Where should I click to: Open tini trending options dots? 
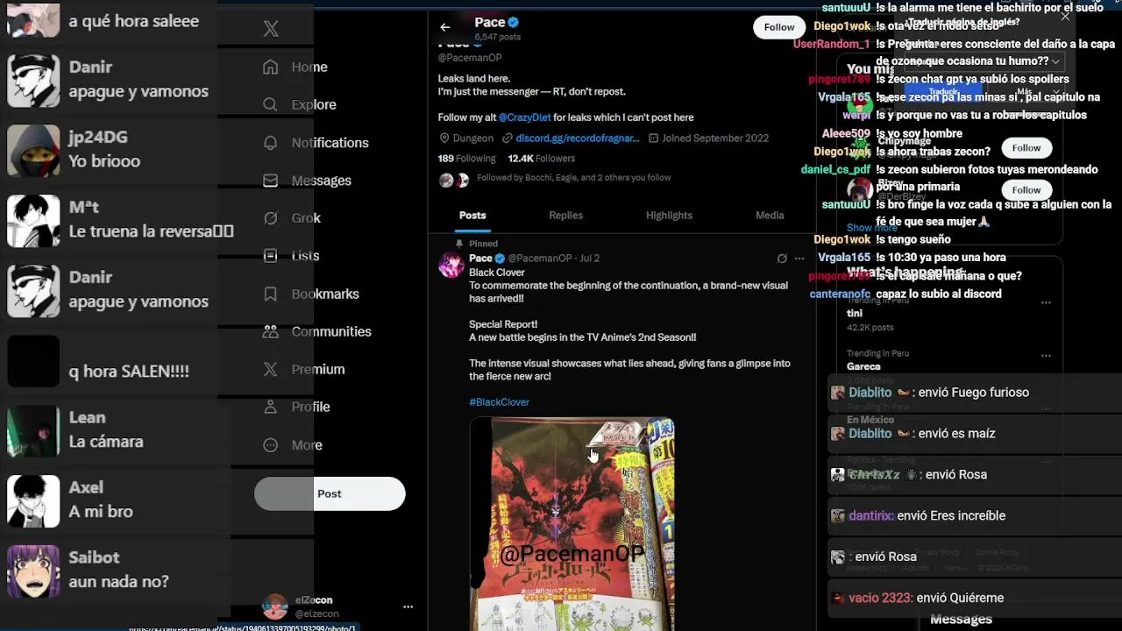(1046, 302)
